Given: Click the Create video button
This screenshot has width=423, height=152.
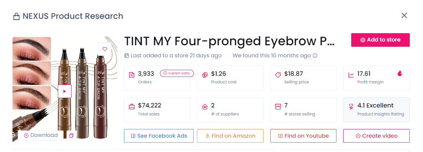Looking at the screenshot, I should click(x=376, y=136).
